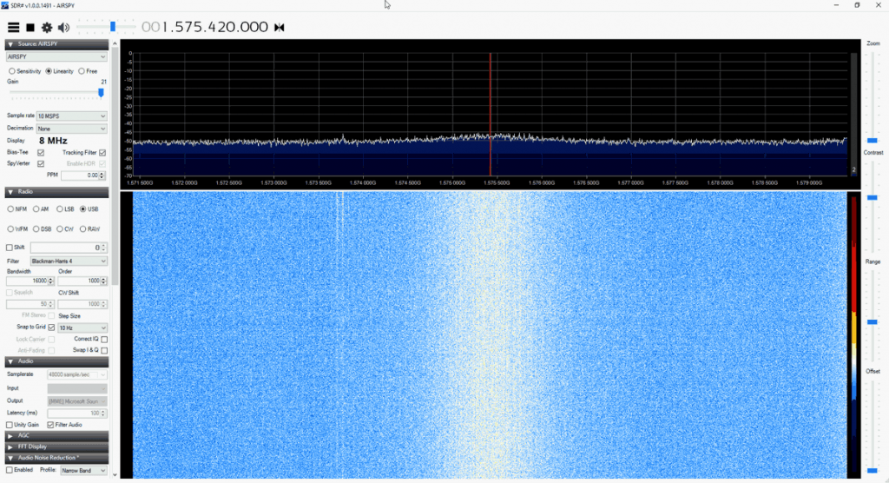889x483 pixels.
Task: Click the center-tuning icon beside the frequency
Action: [279, 28]
